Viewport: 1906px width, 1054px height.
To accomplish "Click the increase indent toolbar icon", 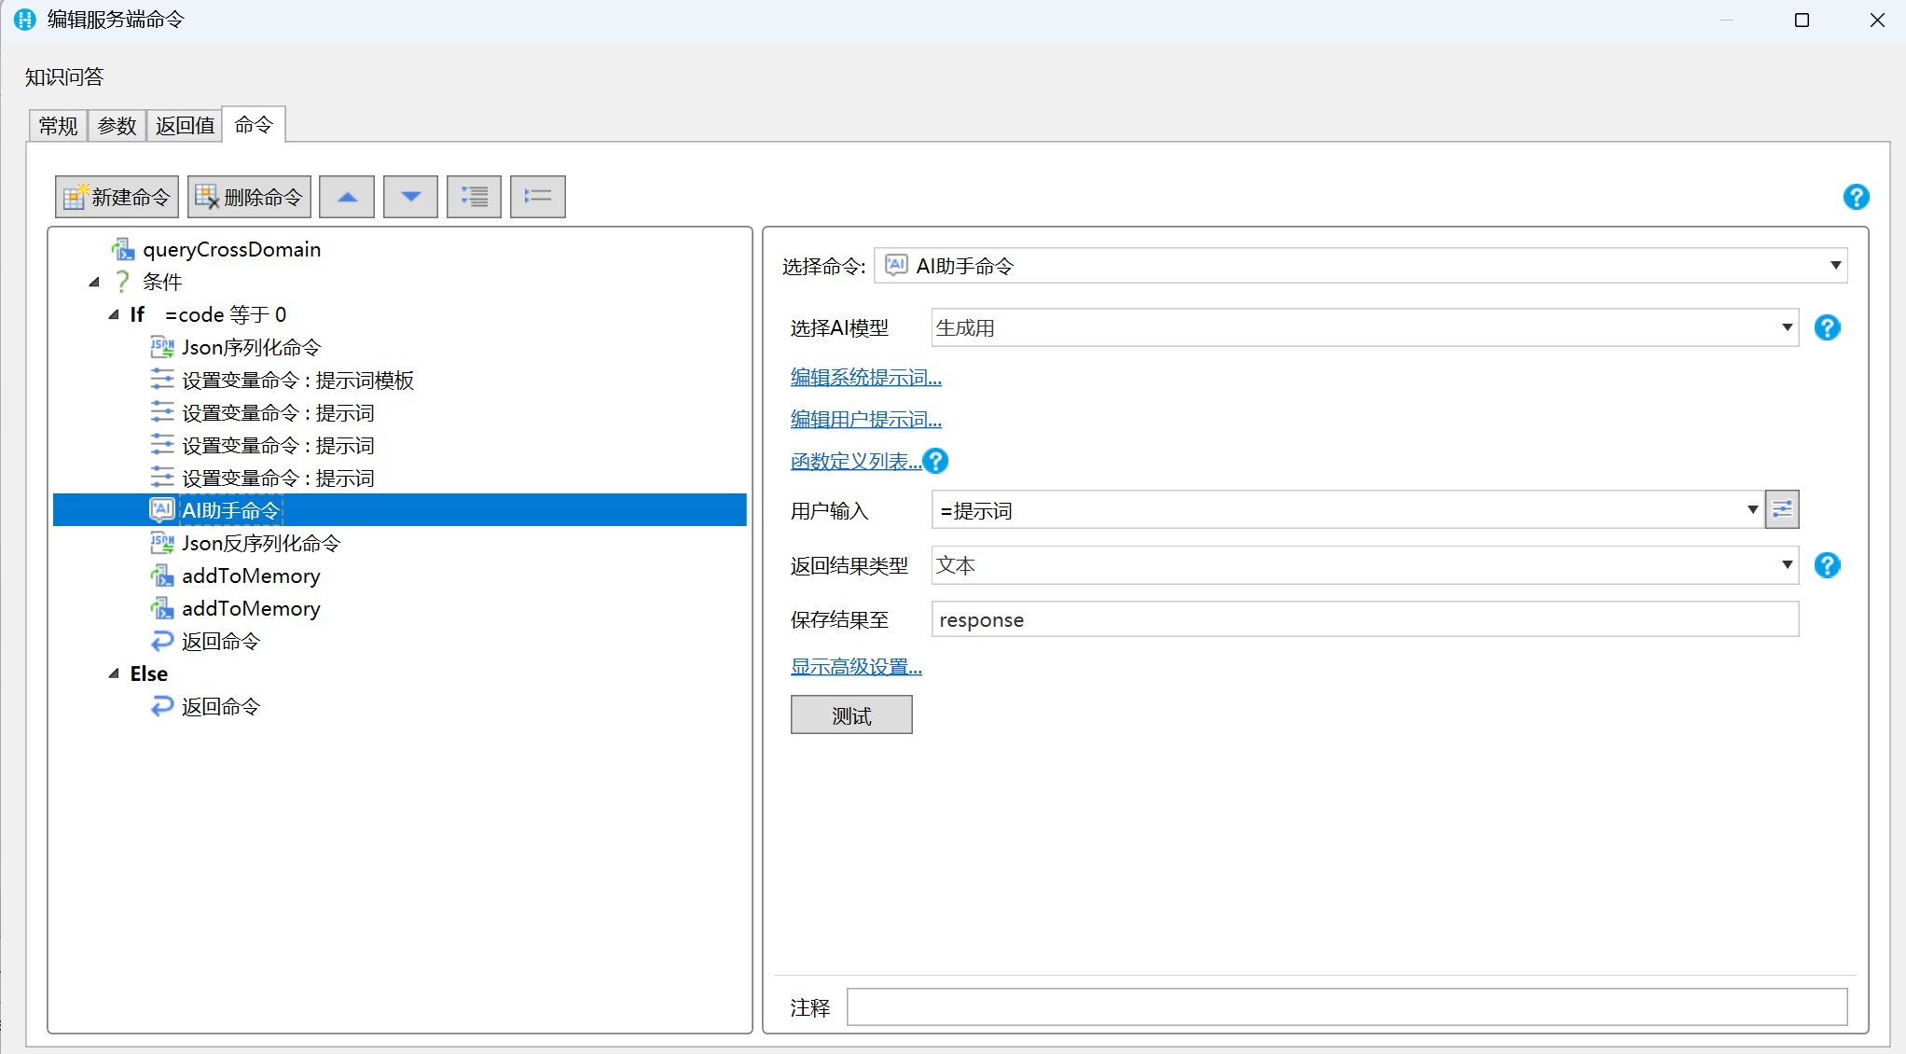I will click(474, 197).
